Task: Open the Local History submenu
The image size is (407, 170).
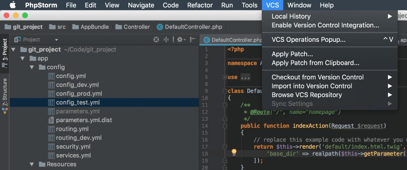Action: pos(329,16)
